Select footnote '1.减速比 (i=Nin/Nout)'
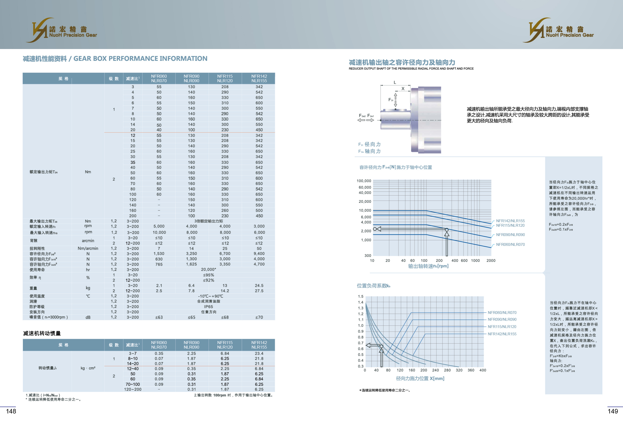The width and height of the screenshot is (623, 423). click(43, 395)
